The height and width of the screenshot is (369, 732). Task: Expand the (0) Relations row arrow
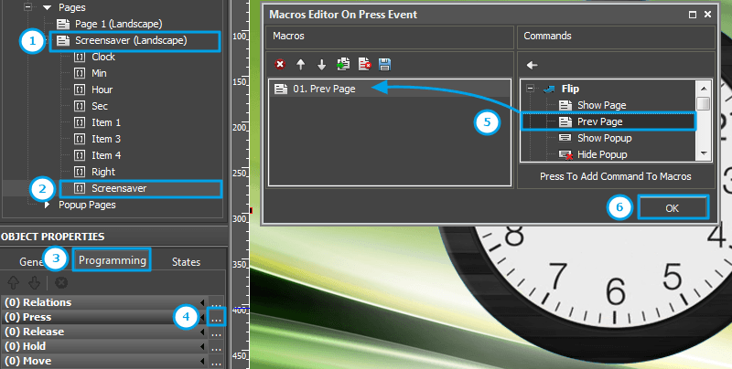pyautogui.click(x=202, y=303)
